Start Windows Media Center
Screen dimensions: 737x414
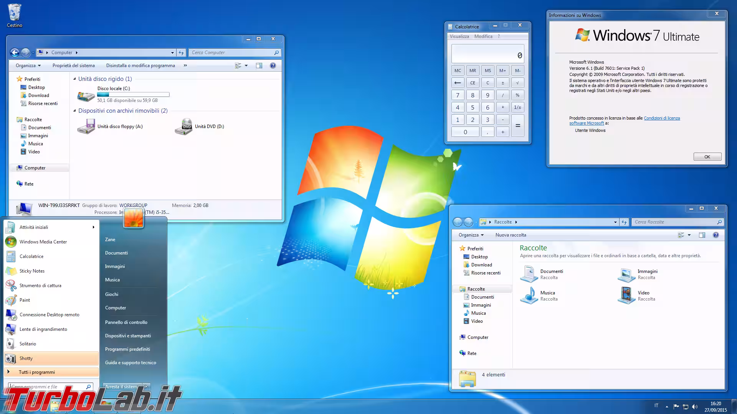[43, 242]
